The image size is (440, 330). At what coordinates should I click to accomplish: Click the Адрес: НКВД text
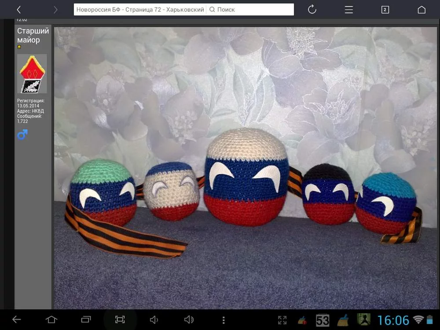coord(30,111)
